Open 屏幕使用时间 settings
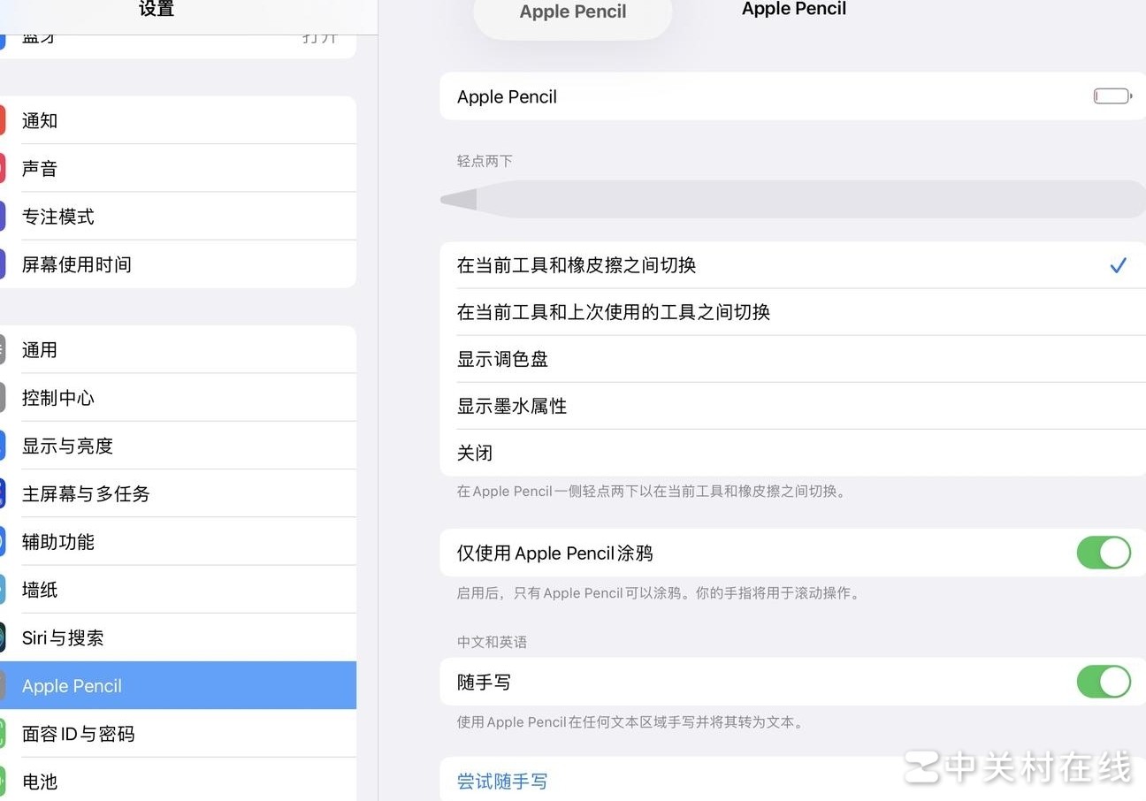This screenshot has width=1146, height=801. point(76,263)
